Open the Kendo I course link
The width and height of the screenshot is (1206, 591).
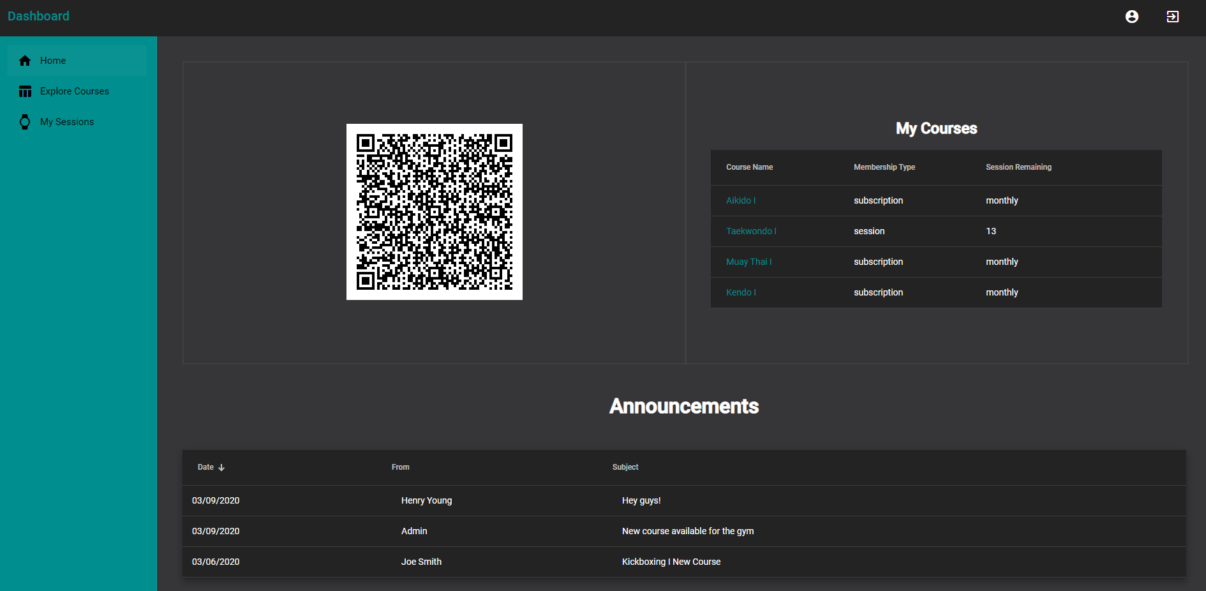(x=740, y=292)
